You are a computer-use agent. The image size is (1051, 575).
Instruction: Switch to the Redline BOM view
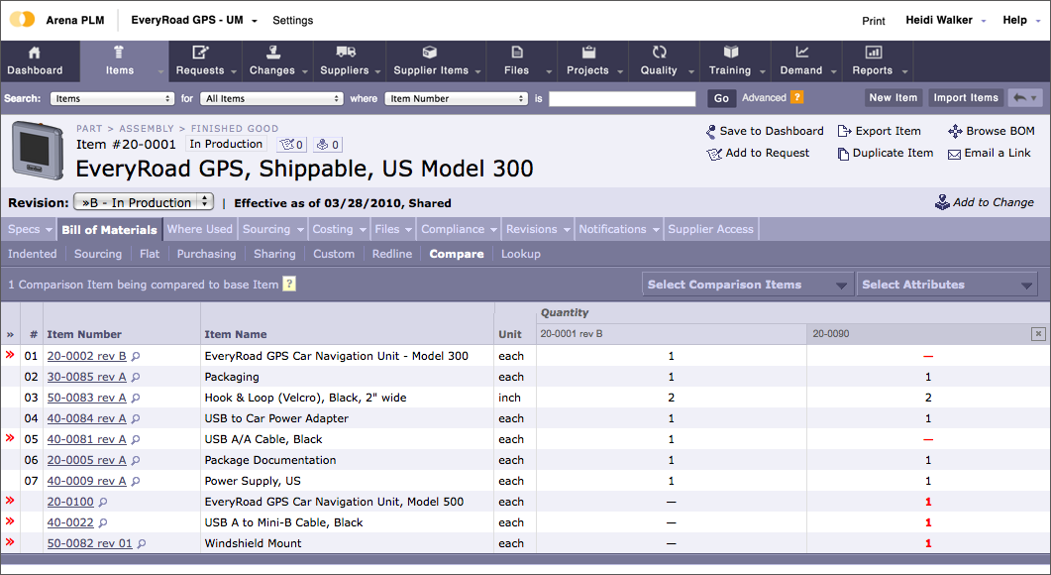pyautogui.click(x=392, y=254)
